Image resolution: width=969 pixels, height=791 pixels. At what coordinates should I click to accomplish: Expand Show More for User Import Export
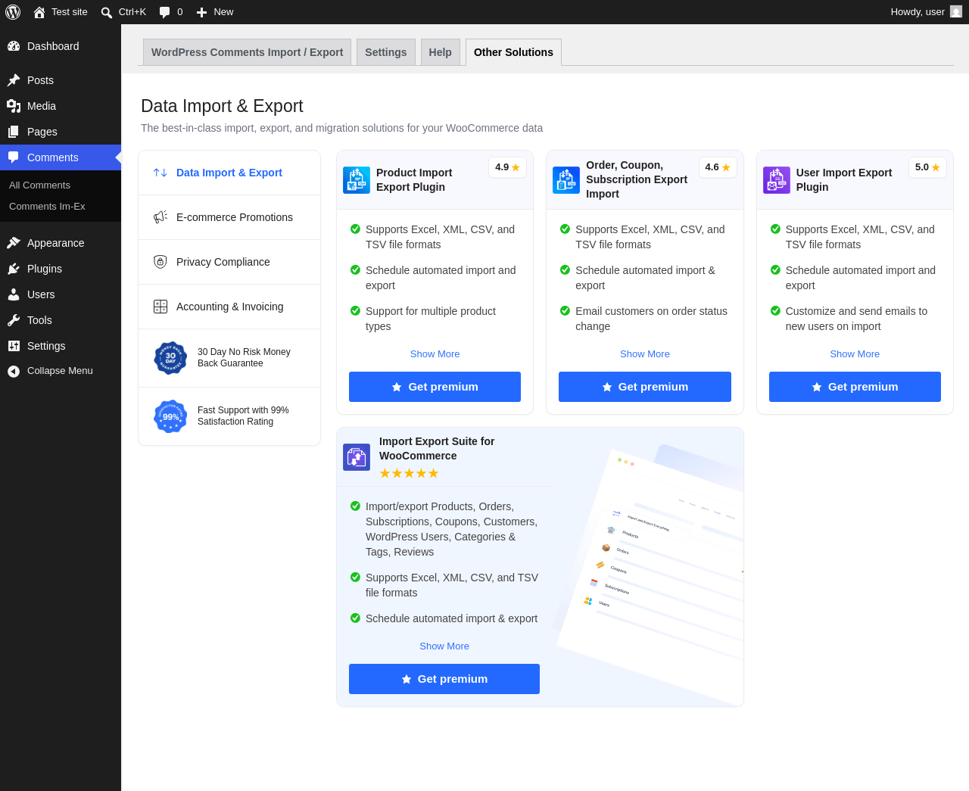coord(855,354)
